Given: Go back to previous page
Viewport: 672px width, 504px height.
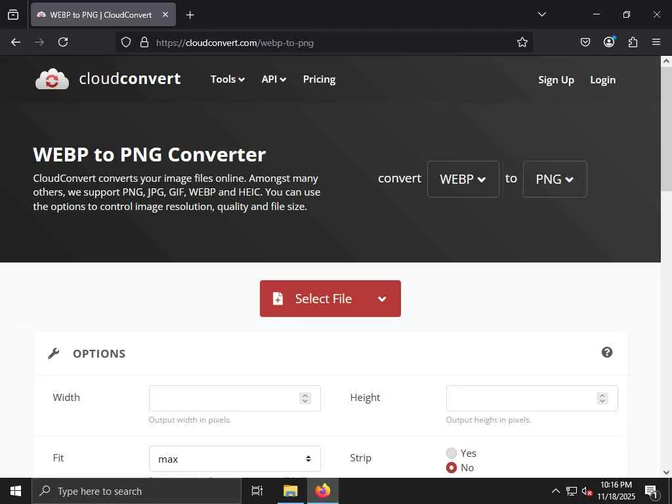Looking at the screenshot, I should tap(16, 42).
